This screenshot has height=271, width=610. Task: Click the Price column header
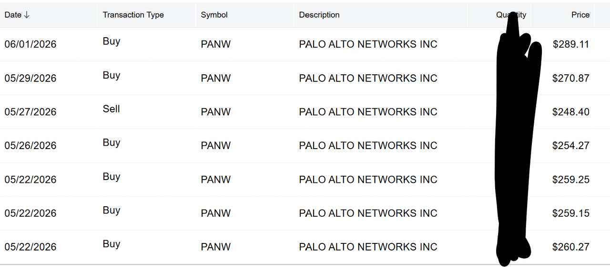pyautogui.click(x=580, y=15)
